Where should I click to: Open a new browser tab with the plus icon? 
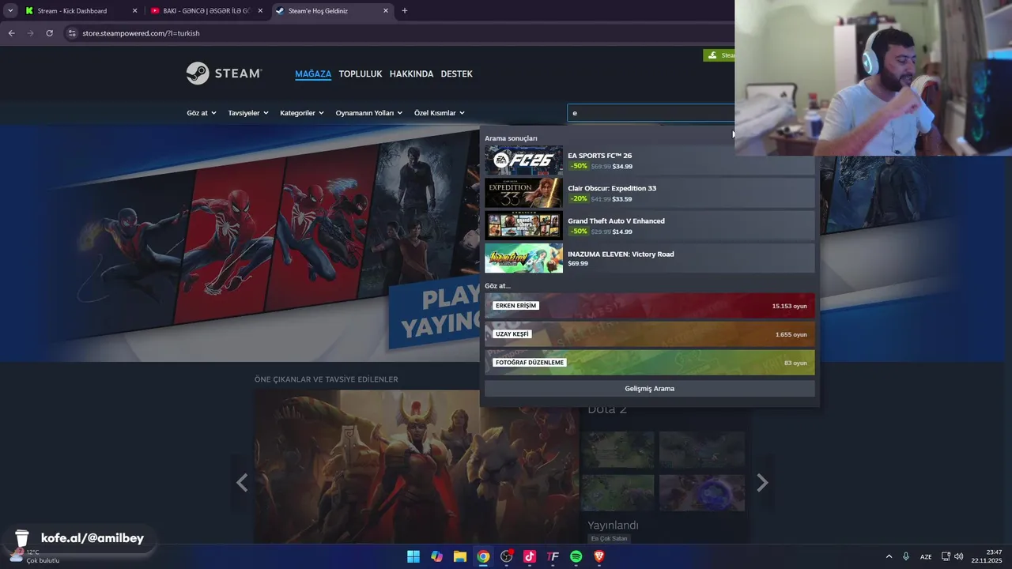pyautogui.click(x=405, y=11)
